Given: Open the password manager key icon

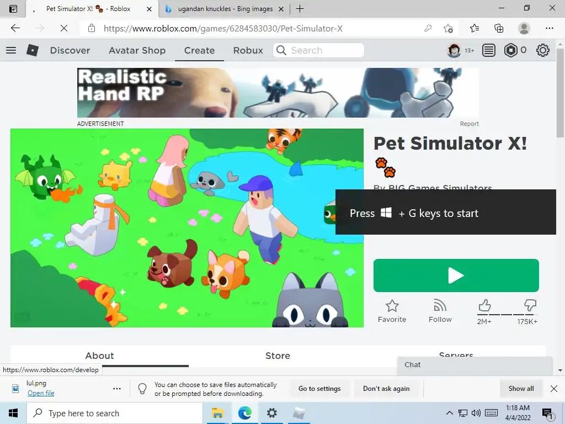Looking at the screenshot, I should pos(428,28).
